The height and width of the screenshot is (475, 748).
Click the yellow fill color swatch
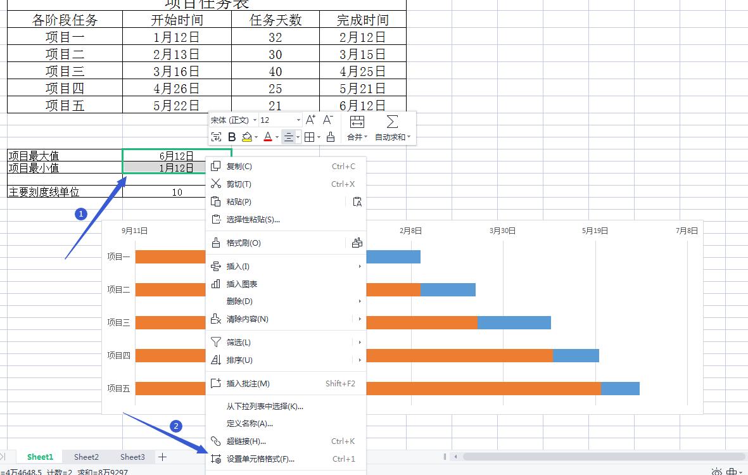pos(247,137)
